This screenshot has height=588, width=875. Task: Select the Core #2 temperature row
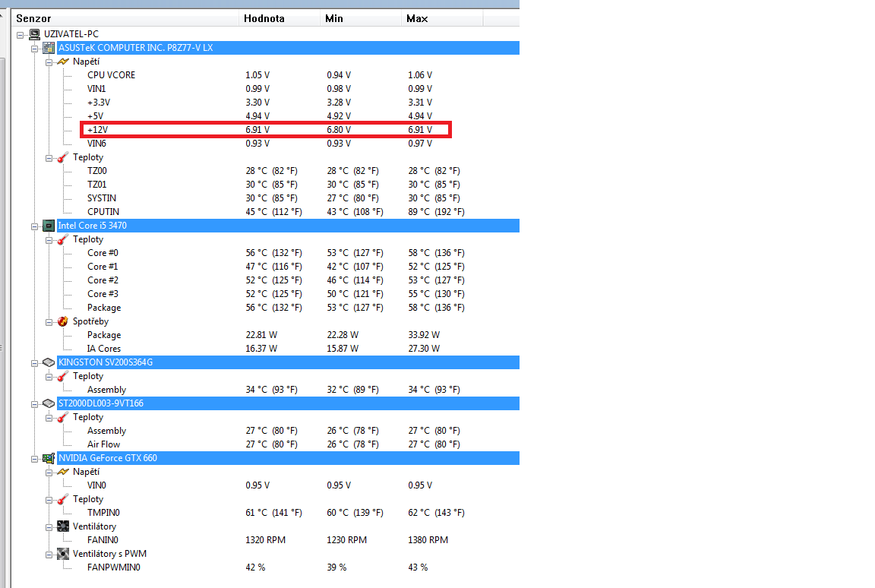276,280
